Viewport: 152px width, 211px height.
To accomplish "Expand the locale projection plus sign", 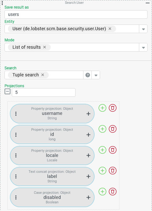I will coord(88,155).
